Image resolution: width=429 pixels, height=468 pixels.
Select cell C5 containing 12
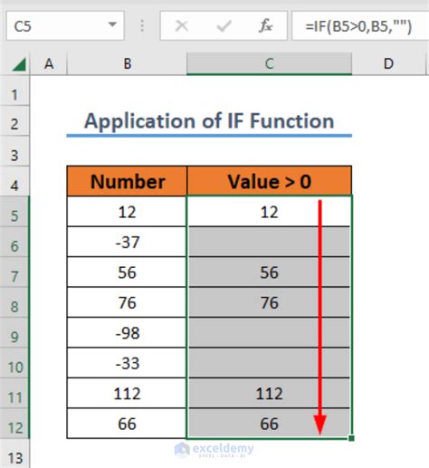point(269,212)
